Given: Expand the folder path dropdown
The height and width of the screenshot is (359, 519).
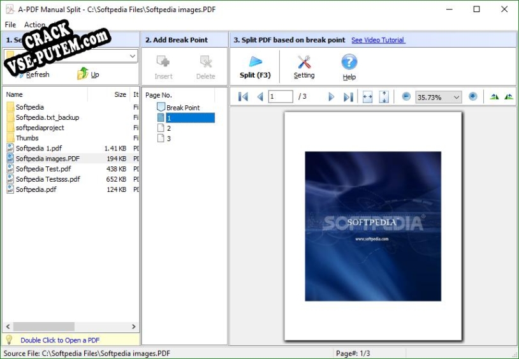Looking at the screenshot, I should tap(133, 56).
